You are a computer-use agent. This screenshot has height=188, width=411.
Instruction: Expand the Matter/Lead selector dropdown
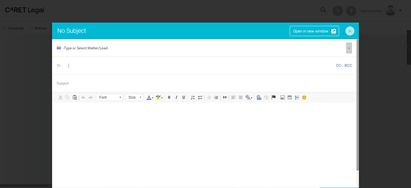pyautogui.click(x=349, y=48)
